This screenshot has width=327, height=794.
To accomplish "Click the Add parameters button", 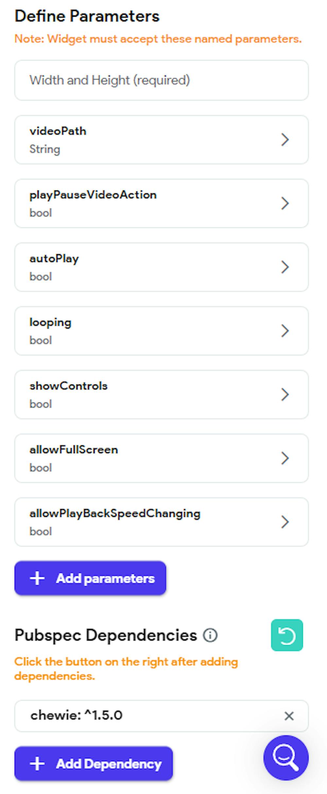I will [90, 578].
